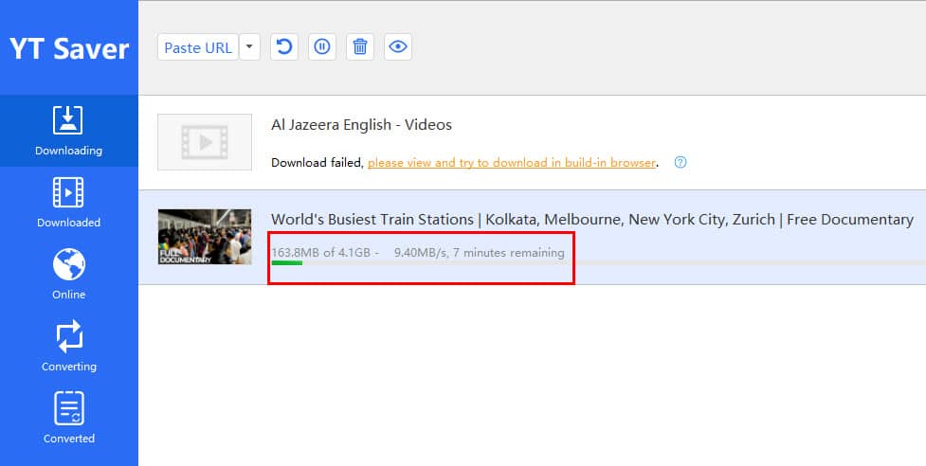Toggle the eye private mode icon
Image resolution: width=926 pixels, height=466 pixels.
[x=398, y=46]
